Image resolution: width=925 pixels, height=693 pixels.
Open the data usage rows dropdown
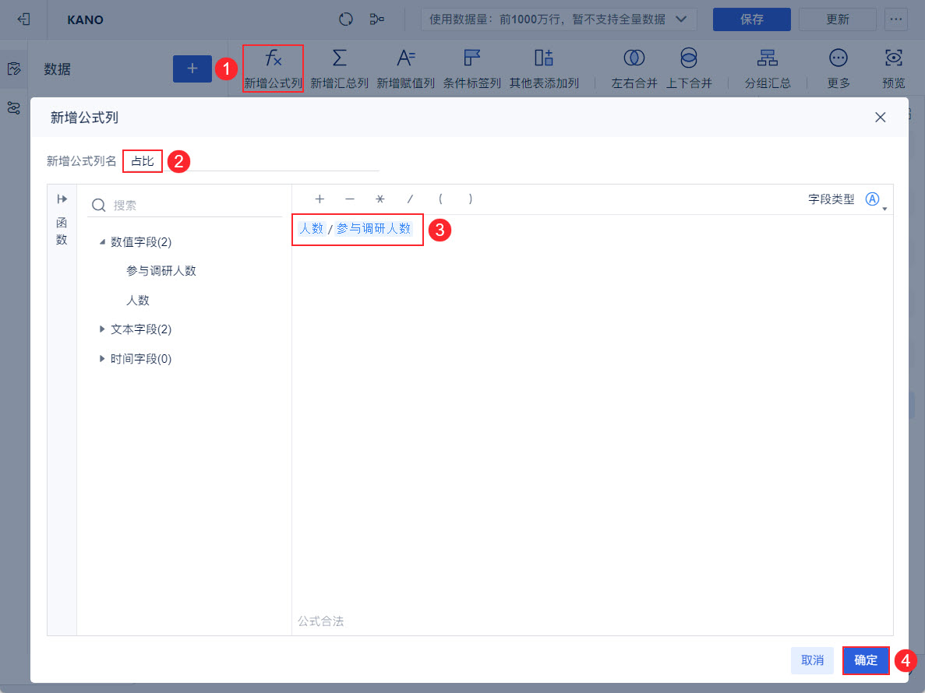click(558, 19)
